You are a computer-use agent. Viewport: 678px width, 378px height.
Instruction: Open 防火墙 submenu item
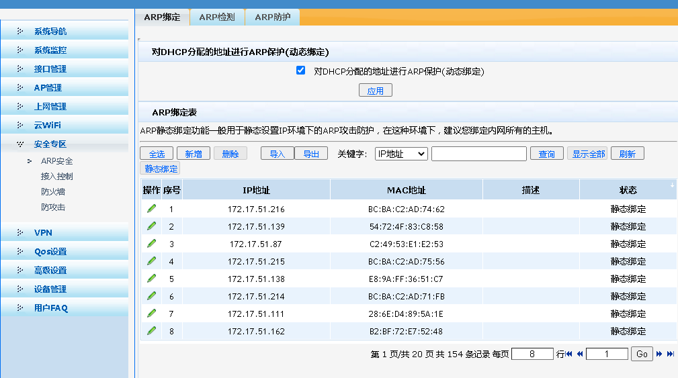point(53,192)
